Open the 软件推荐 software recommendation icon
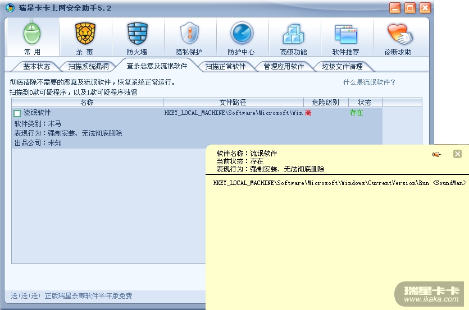This screenshot has width=469, height=310. tap(346, 37)
